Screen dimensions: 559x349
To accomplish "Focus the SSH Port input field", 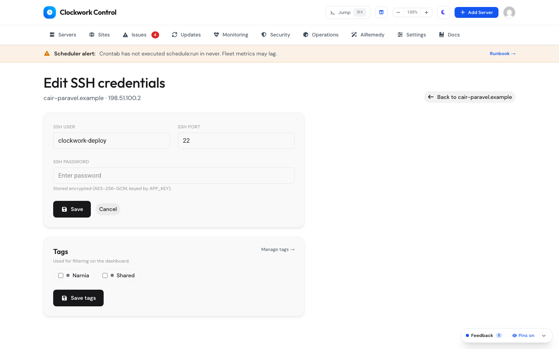I will tap(236, 141).
